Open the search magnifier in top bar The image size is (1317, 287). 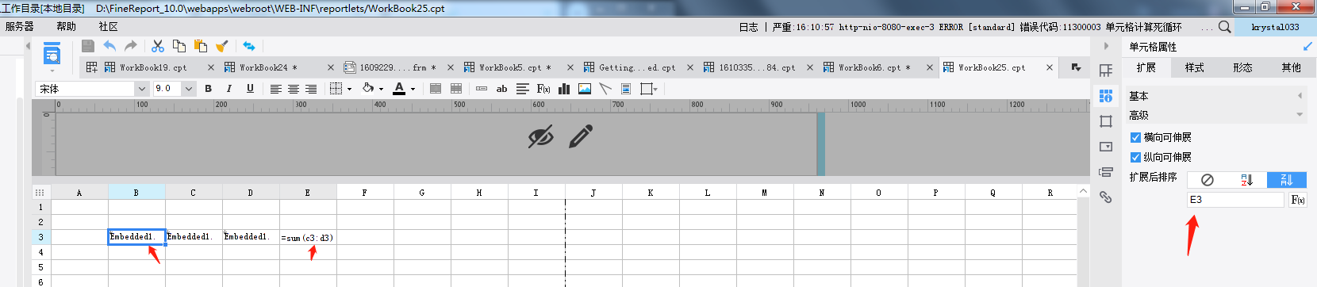click(1225, 27)
